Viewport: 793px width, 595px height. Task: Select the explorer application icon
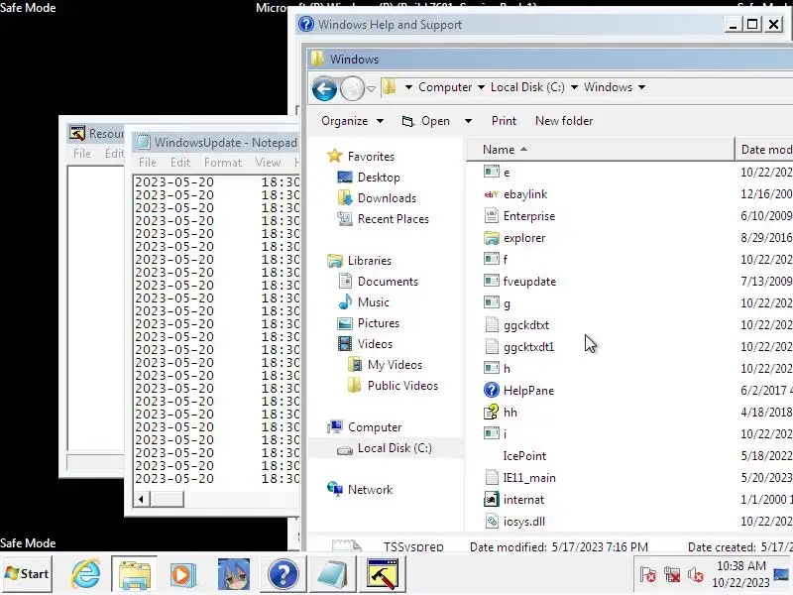click(491, 238)
